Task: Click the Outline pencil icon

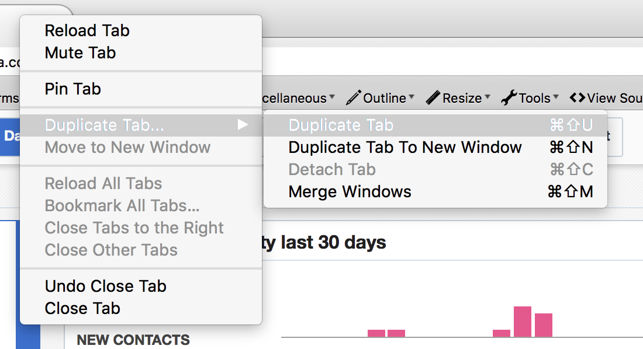Action: (x=353, y=98)
